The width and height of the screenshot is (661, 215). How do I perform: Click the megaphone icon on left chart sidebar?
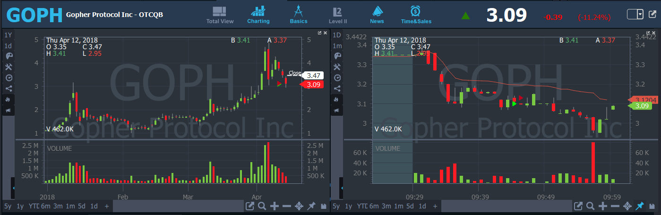(8, 110)
